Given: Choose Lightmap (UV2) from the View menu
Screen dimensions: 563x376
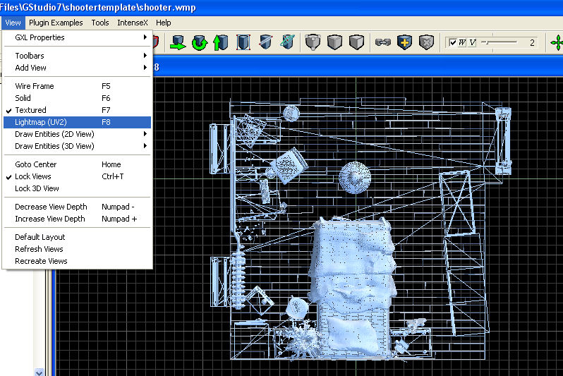Looking at the screenshot, I should pyautogui.click(x=41, y=122).
